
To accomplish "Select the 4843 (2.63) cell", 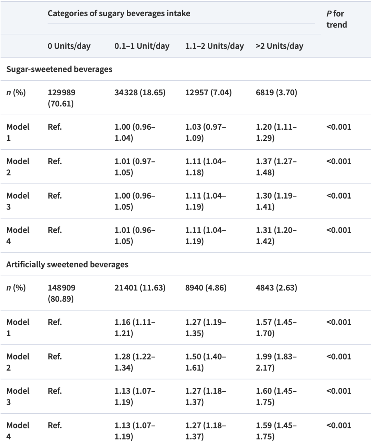I will pos(276,288).
